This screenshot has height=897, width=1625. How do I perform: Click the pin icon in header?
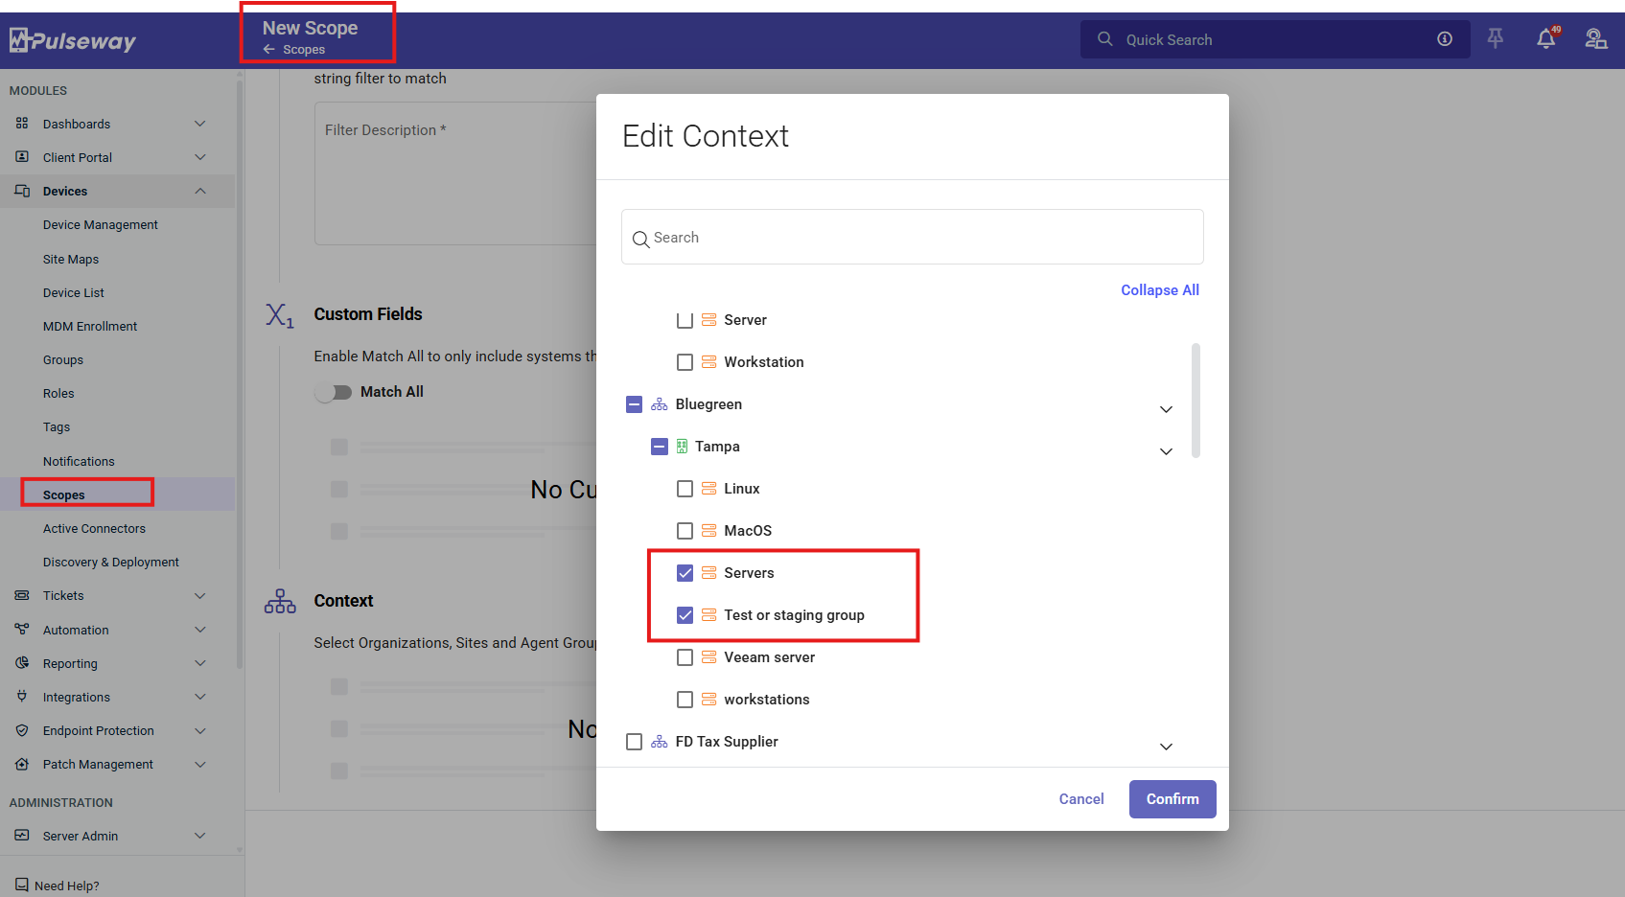1496,38
